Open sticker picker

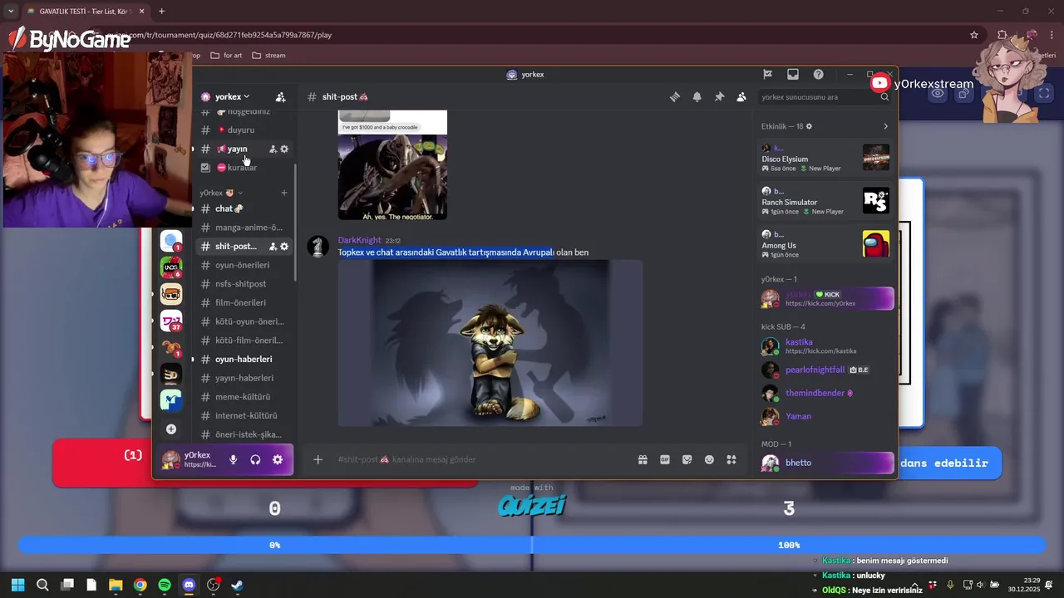click(x=687, y=459)
